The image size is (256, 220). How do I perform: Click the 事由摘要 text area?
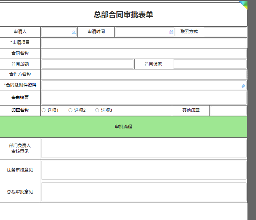144,98
